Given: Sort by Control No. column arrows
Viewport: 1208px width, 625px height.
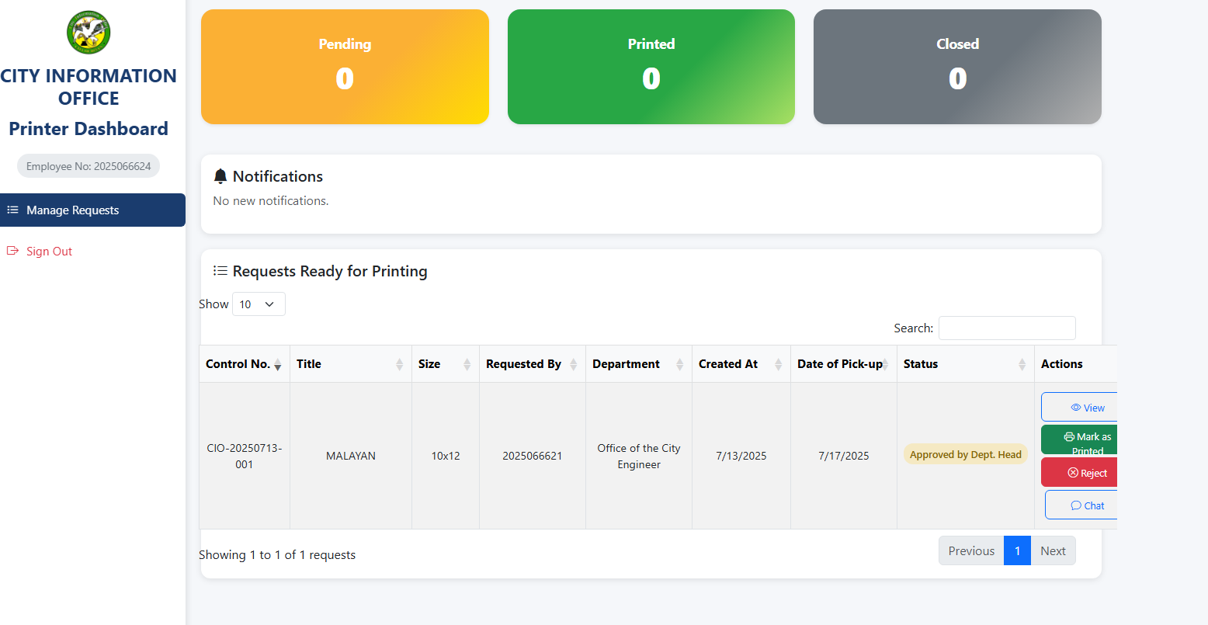Looking at the screenshot, I should point(278,364).
